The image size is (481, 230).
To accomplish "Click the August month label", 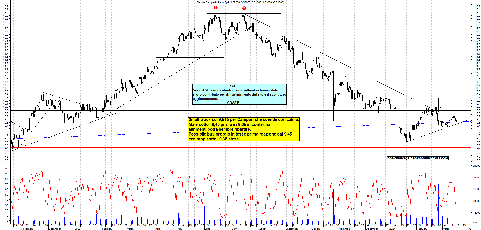I will point(262,229).
